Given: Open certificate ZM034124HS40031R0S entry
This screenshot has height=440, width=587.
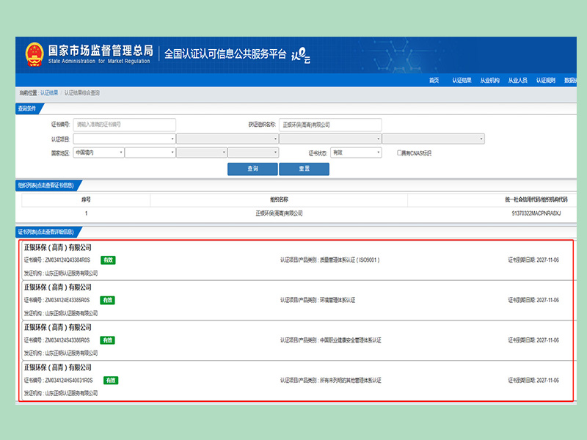Looking at the screenshot, I should click(x=297, y=381).
